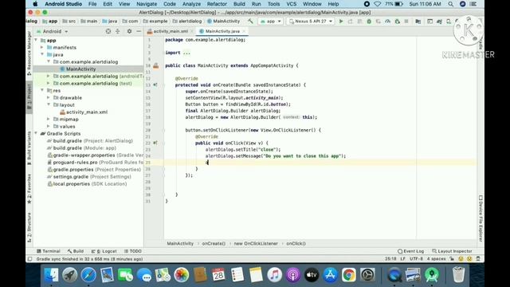Toggle the Project side tool window
Screen dimensions: 510x287
pos(29,96)
